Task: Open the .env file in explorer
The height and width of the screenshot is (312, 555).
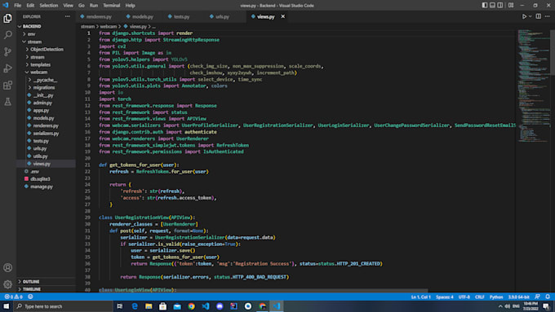Action: pos(34,171)
